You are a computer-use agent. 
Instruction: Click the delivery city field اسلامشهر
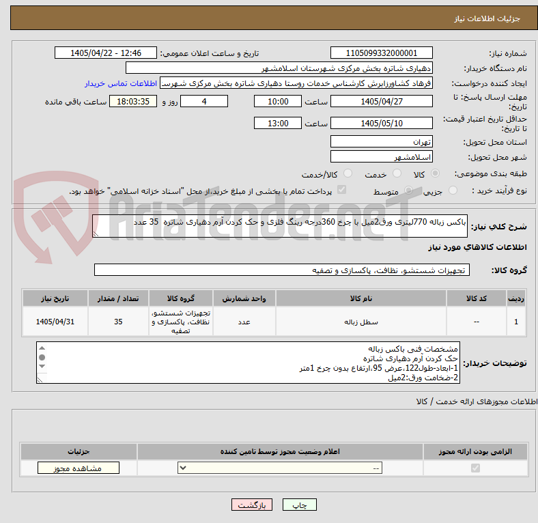(x=381, y=156)
